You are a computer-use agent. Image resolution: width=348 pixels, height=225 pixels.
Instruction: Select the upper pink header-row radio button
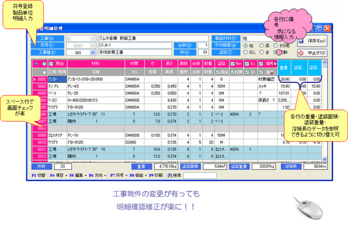pyautogui.click(x=44, y=64)
